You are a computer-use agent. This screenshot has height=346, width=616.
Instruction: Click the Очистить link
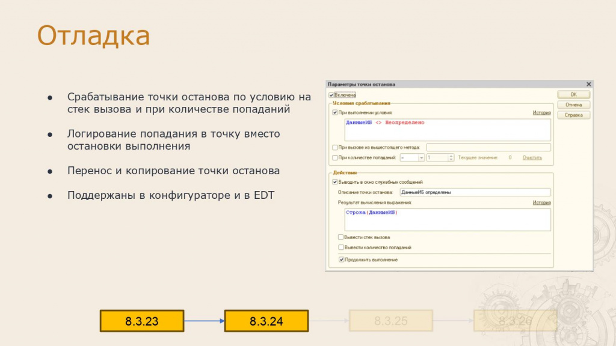pyautogui.click(x=532, y=158)
